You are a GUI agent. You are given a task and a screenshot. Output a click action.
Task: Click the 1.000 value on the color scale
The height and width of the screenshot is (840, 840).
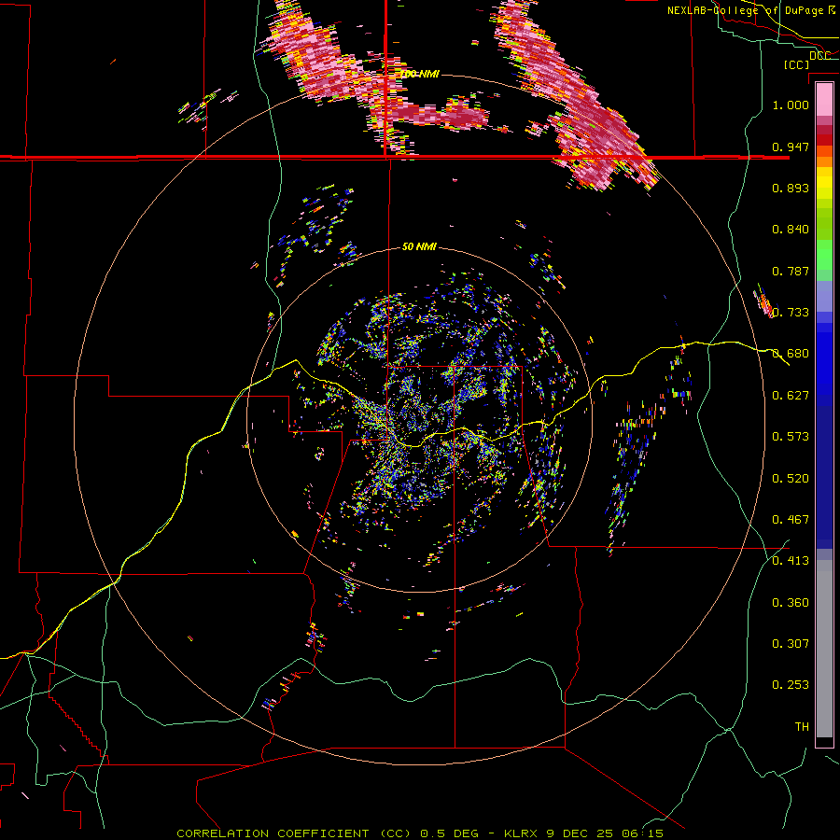[x=791, y=105]
